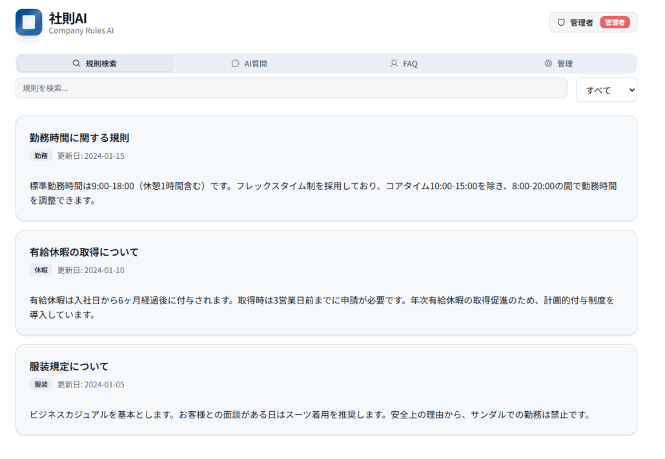Expand the すべて category dropdown
This screenshot has height=459, width=665.
[606, 90]
